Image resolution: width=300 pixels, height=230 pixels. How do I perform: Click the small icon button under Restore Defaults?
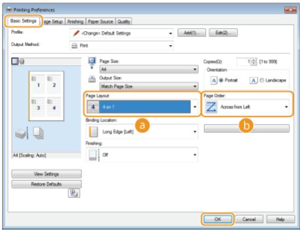click(74, 193)
